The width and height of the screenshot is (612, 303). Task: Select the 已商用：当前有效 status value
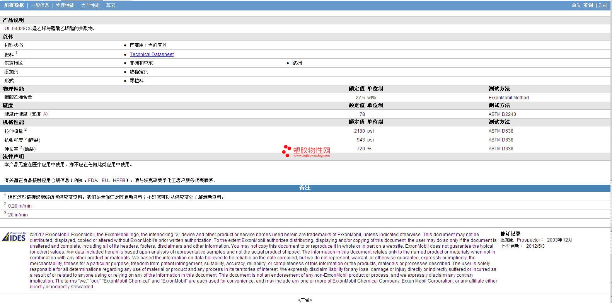click(148, 45)
